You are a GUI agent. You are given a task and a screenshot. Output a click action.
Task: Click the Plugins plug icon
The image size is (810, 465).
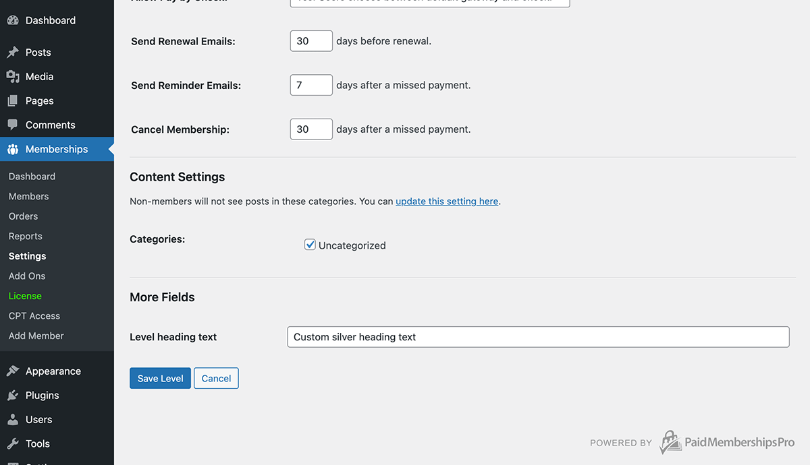(13, 396)
